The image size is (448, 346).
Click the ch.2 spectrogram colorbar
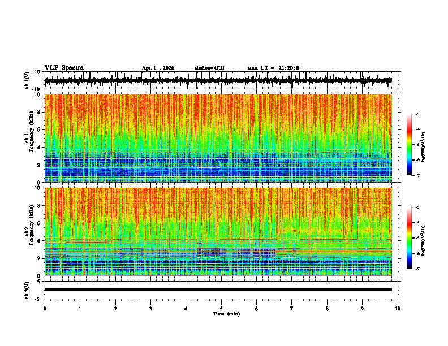click(x=409, y=238)
